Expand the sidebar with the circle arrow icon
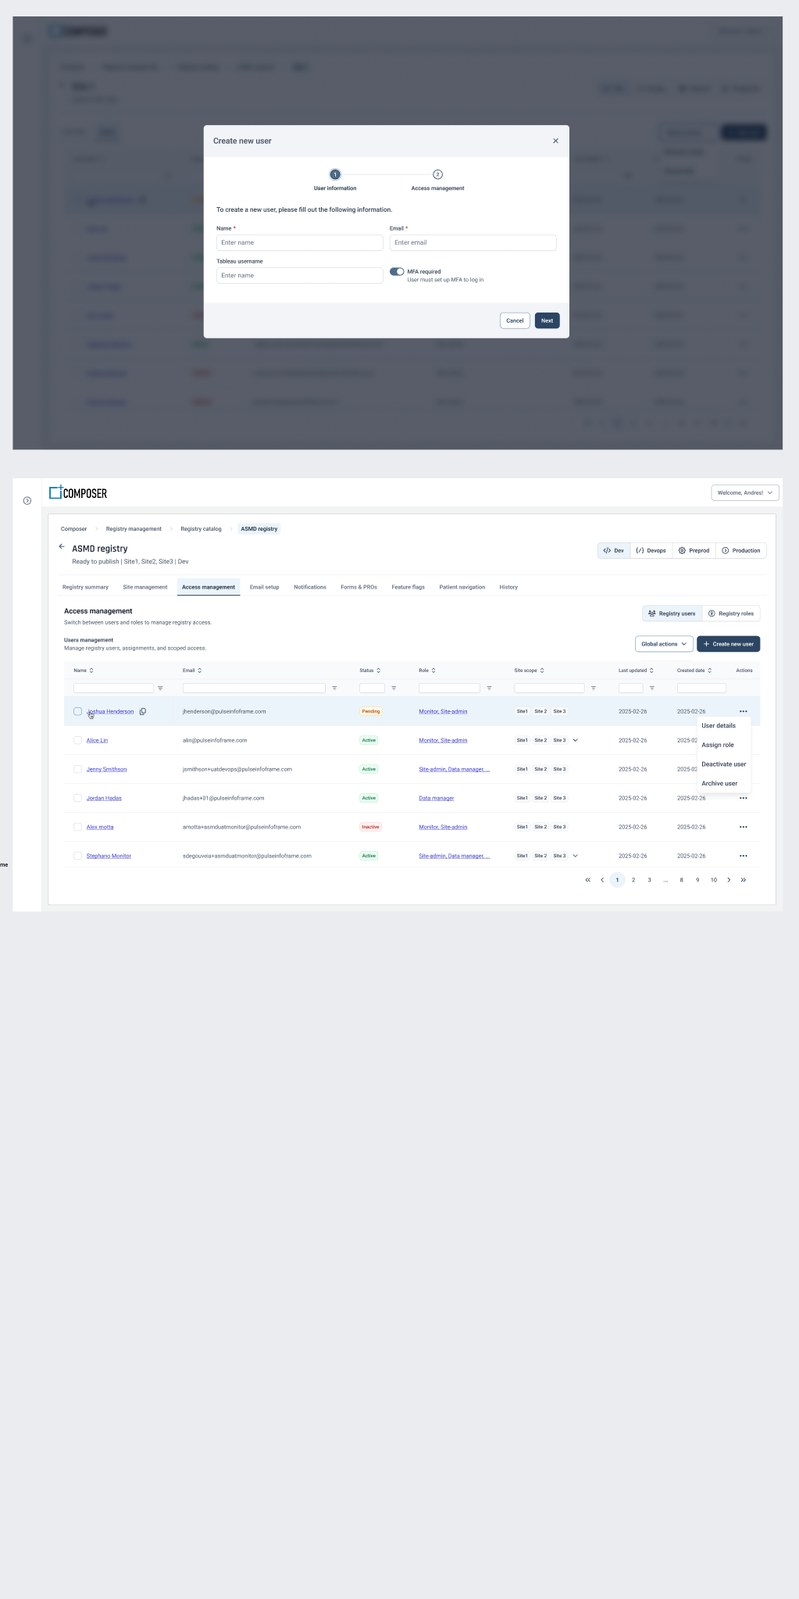This screenshot has width=799, height=1599. click(27, 501)
